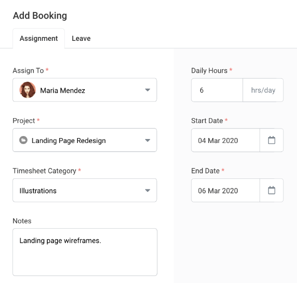
Task: Click the Illustrations category text
Action: click(x=38, y=191)
